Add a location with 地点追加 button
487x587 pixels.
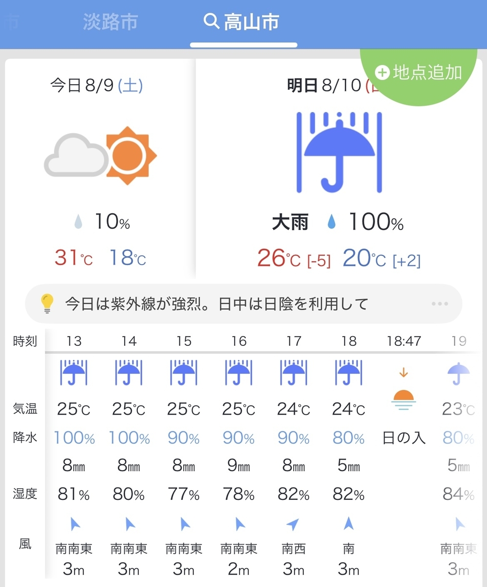pos(419,72)
